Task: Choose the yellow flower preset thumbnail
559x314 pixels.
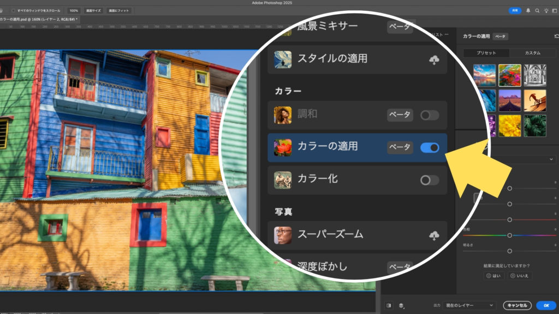Action: point(510,125)
